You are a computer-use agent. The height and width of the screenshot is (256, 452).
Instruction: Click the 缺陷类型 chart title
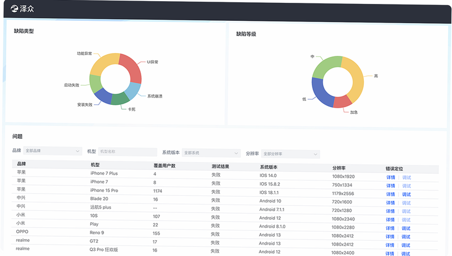point(24,31)
